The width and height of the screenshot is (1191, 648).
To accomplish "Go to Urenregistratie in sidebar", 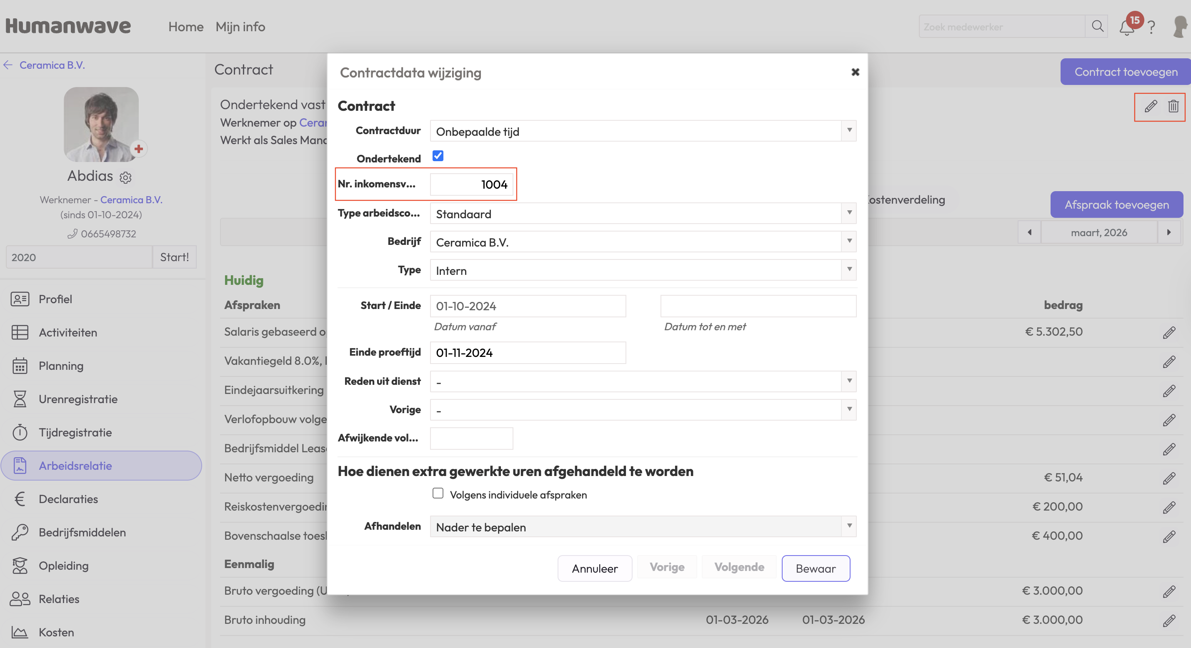I will (78, 399).
